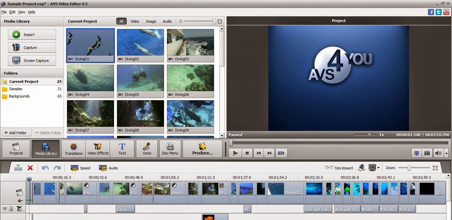Image resolution: width=452 pixels, height=220 pixels.
Task: Open the Voice recording tool
Action: (x=147, y=149)
